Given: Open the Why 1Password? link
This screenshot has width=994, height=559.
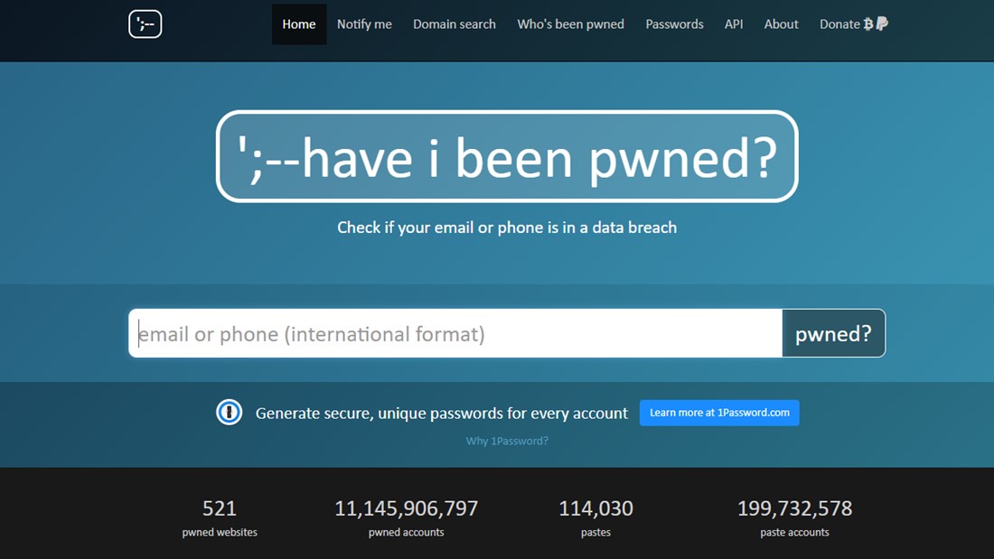Looking at the screenshot, I should (507, 441).
